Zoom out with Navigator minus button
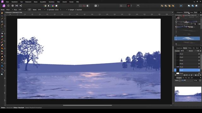This screenshot has width=202, height=113. coord(180,81)
